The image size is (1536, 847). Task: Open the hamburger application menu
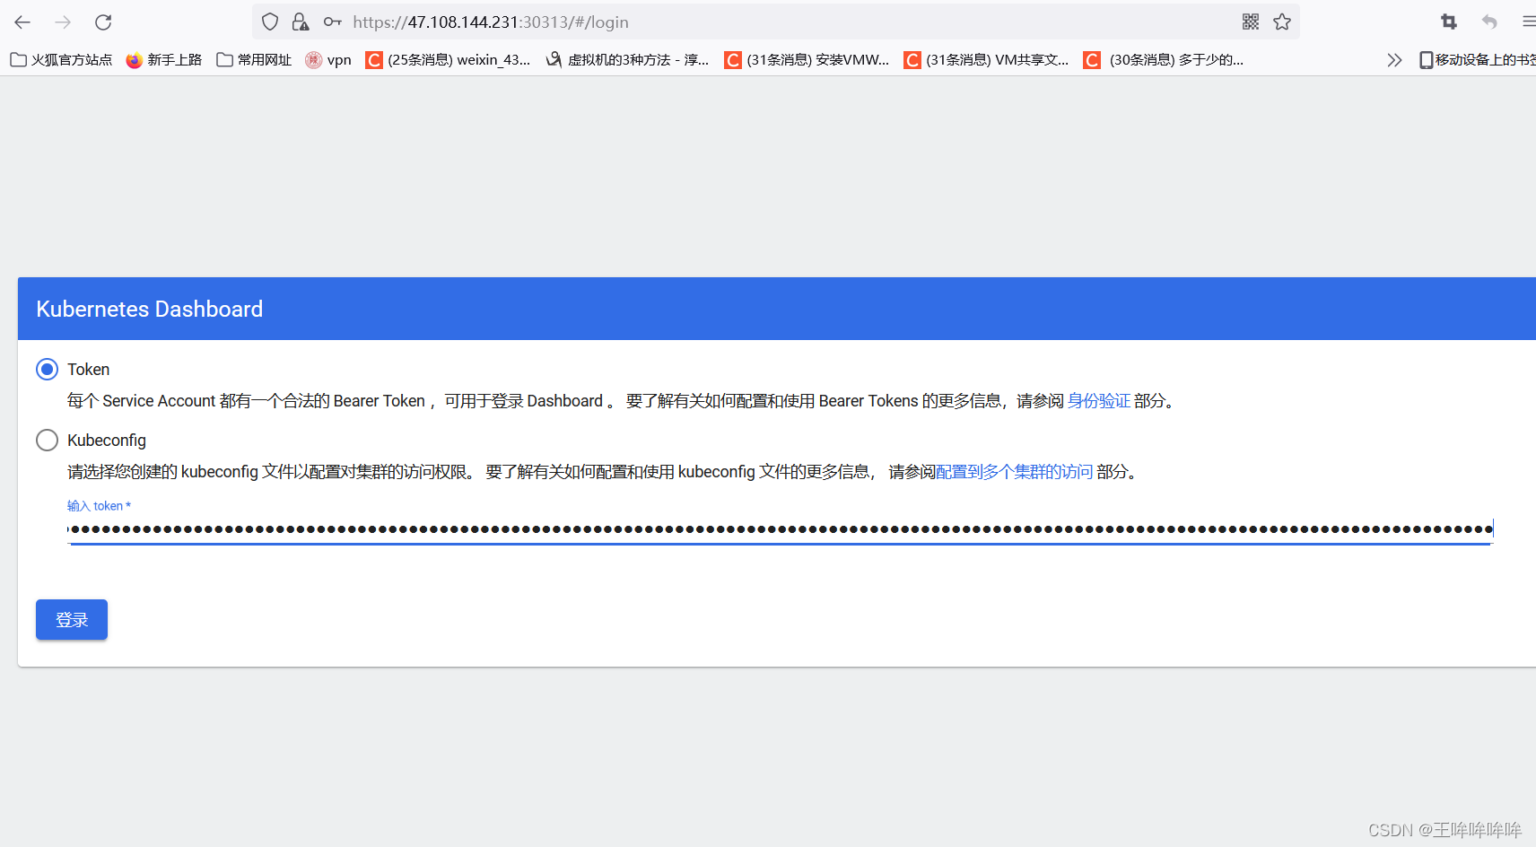pyautogui.click(x=1528, y=22)
